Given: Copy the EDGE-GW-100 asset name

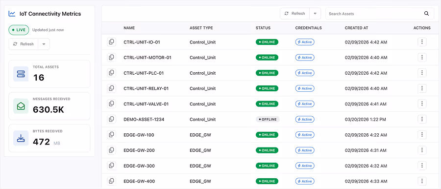Looking at the screenshot, I should (x=112, y=135).
